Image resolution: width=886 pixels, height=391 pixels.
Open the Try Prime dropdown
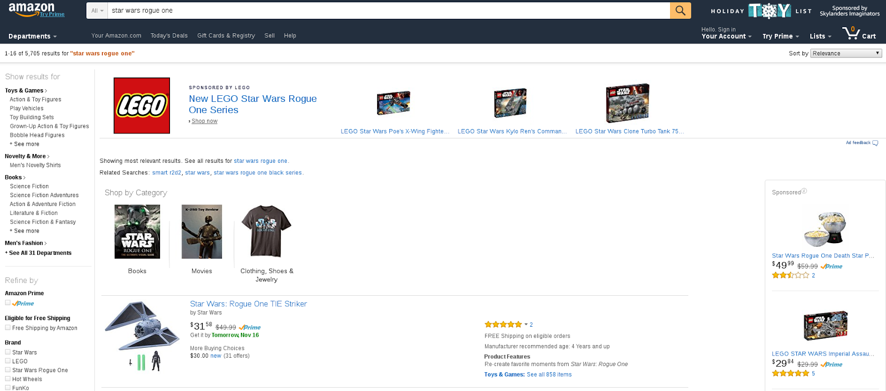pos(781,36)
